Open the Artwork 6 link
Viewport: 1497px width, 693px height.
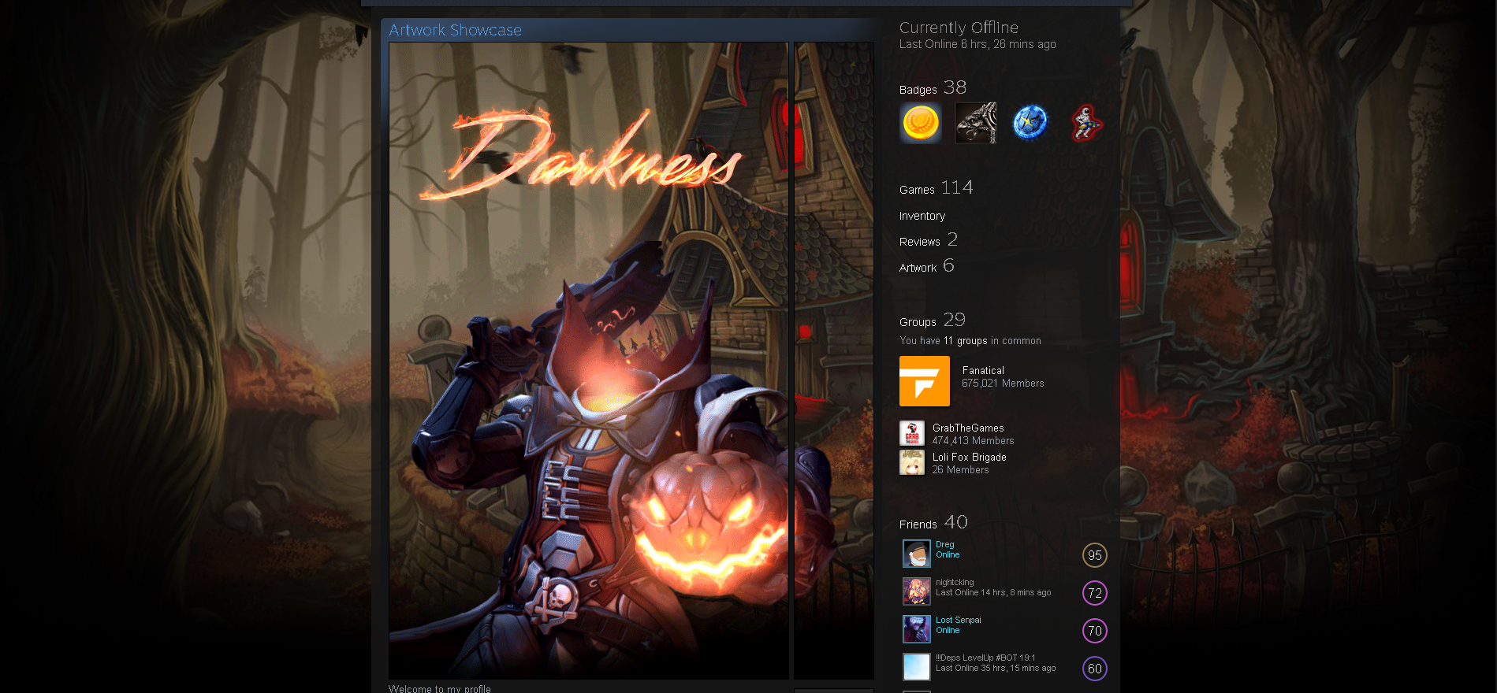(926, 266)
